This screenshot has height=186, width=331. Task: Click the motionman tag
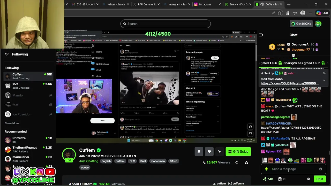(x=158, y=161)
